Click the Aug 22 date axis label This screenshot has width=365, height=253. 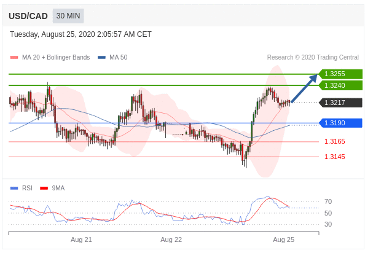pyautogui.click(x=171, y=239)
